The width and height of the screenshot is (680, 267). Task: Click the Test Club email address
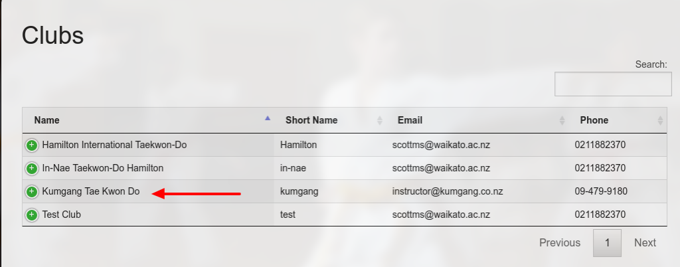coord(441,215)
